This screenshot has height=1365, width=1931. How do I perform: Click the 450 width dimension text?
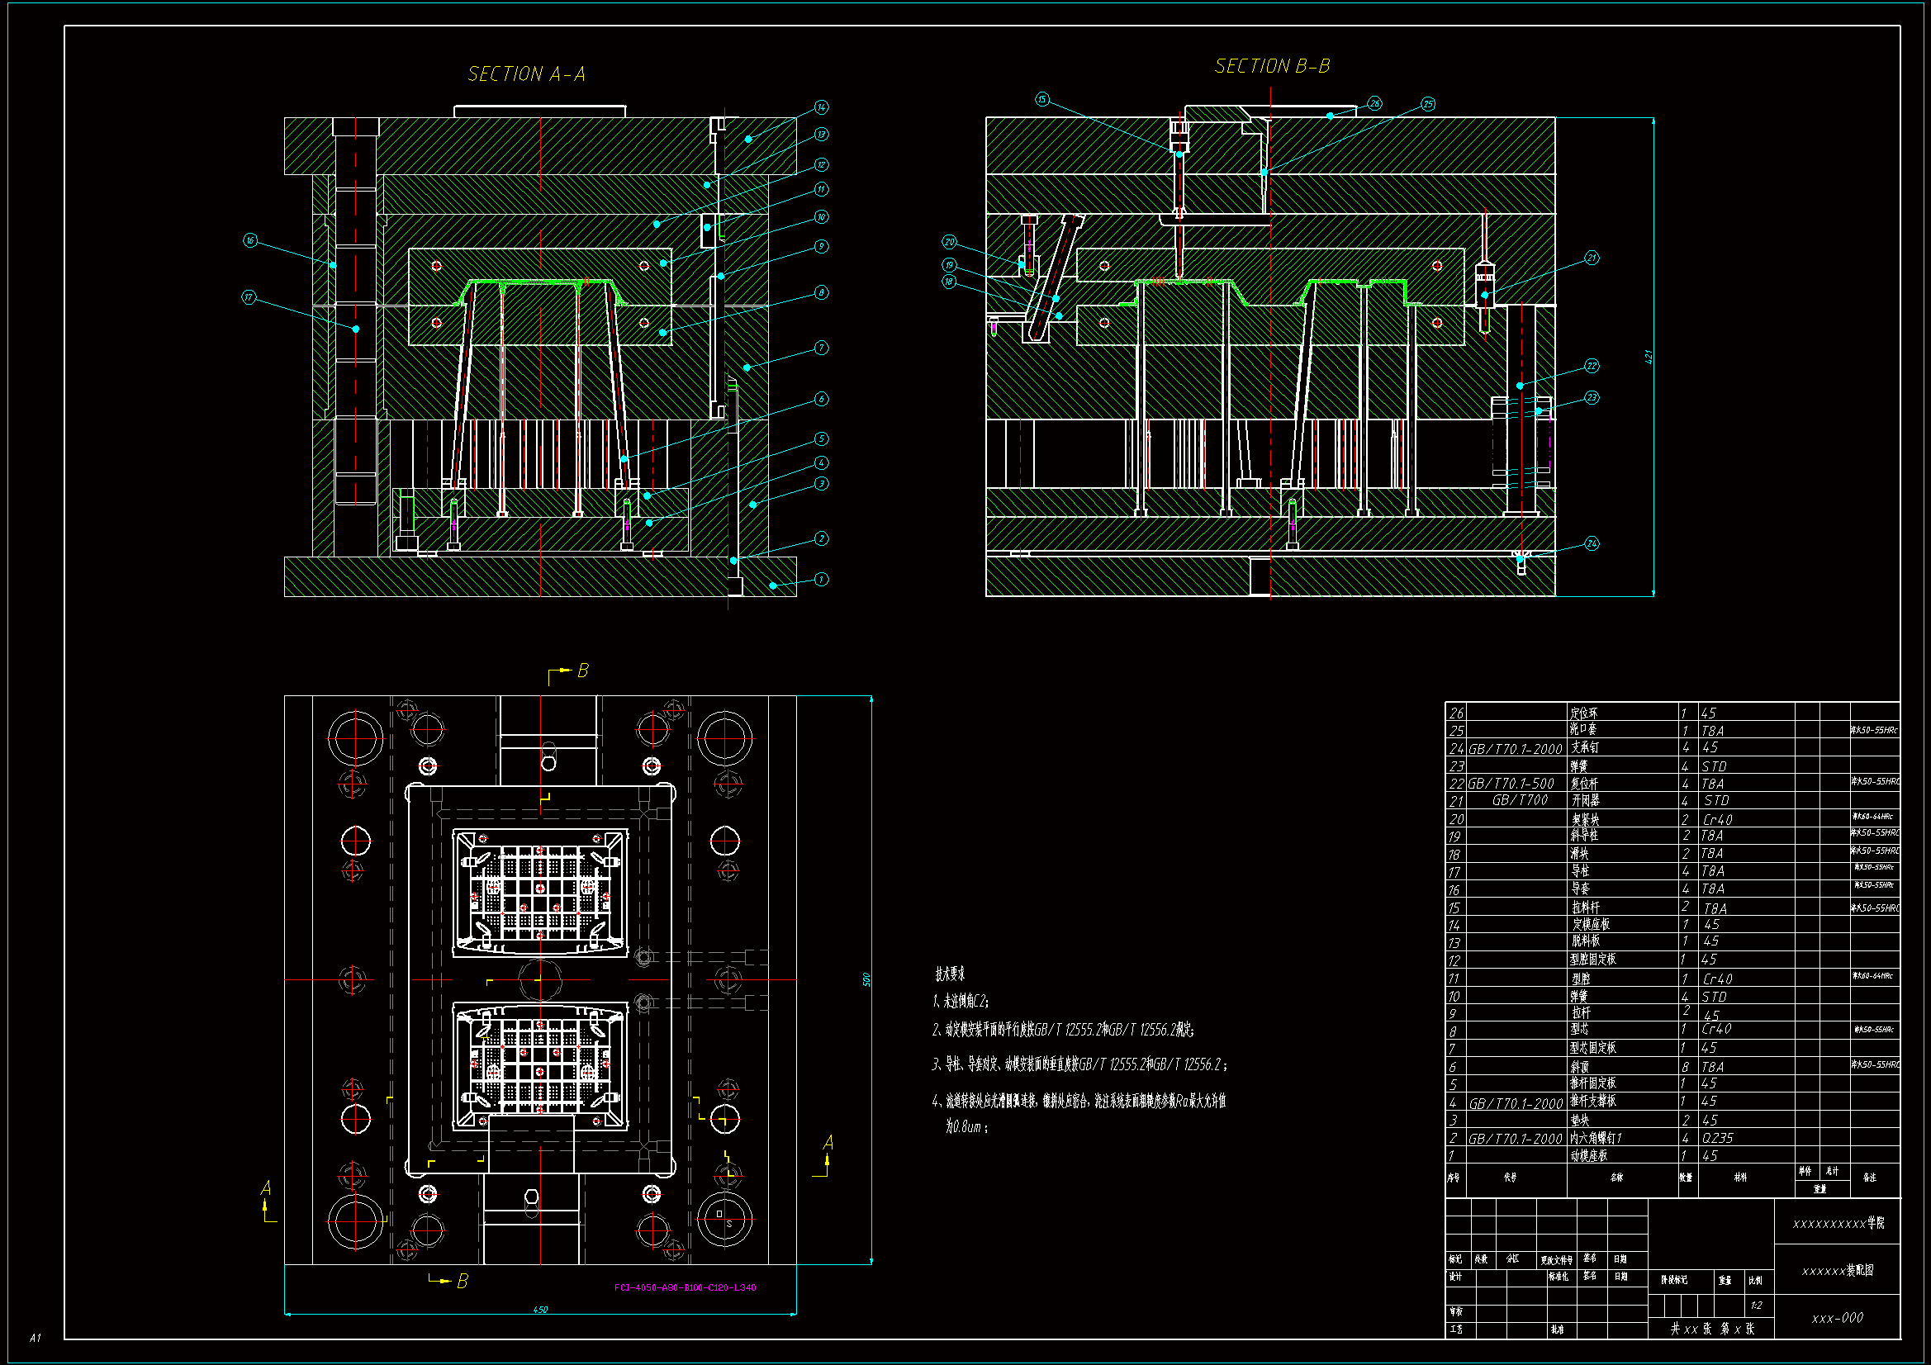[540, 1310]
